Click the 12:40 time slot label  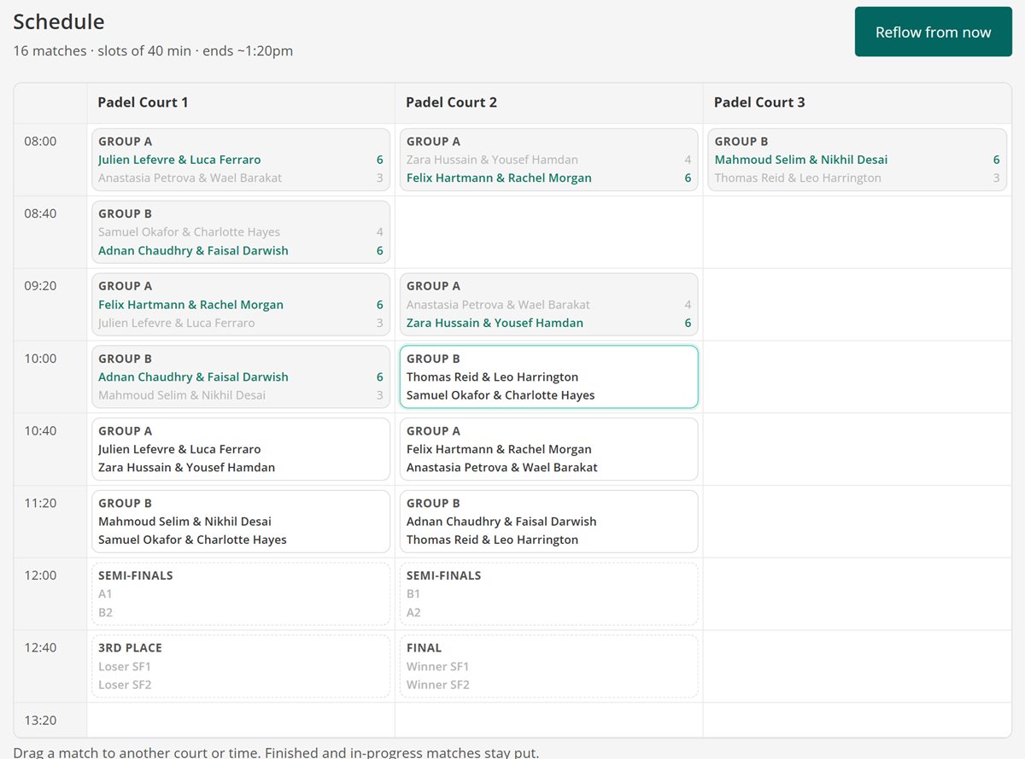point(40,647)
